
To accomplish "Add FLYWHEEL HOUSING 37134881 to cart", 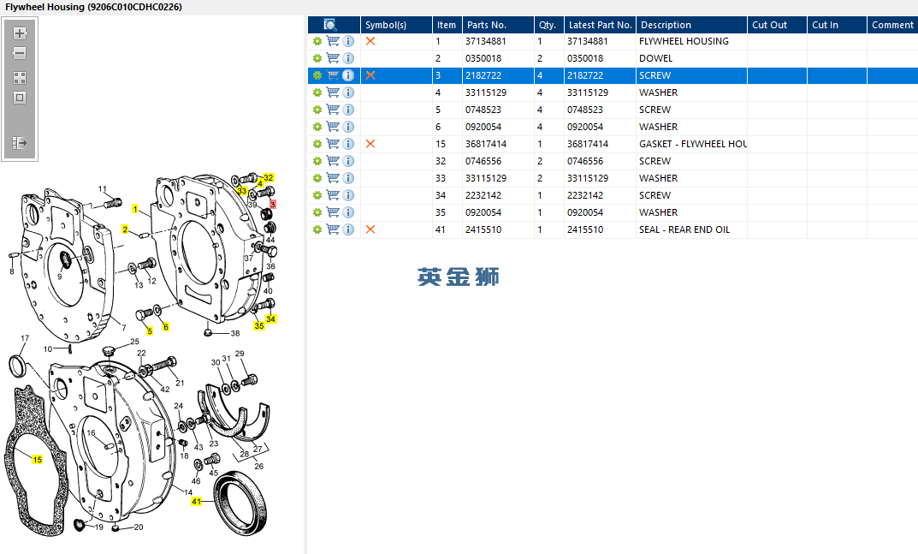I will point(333,41).
